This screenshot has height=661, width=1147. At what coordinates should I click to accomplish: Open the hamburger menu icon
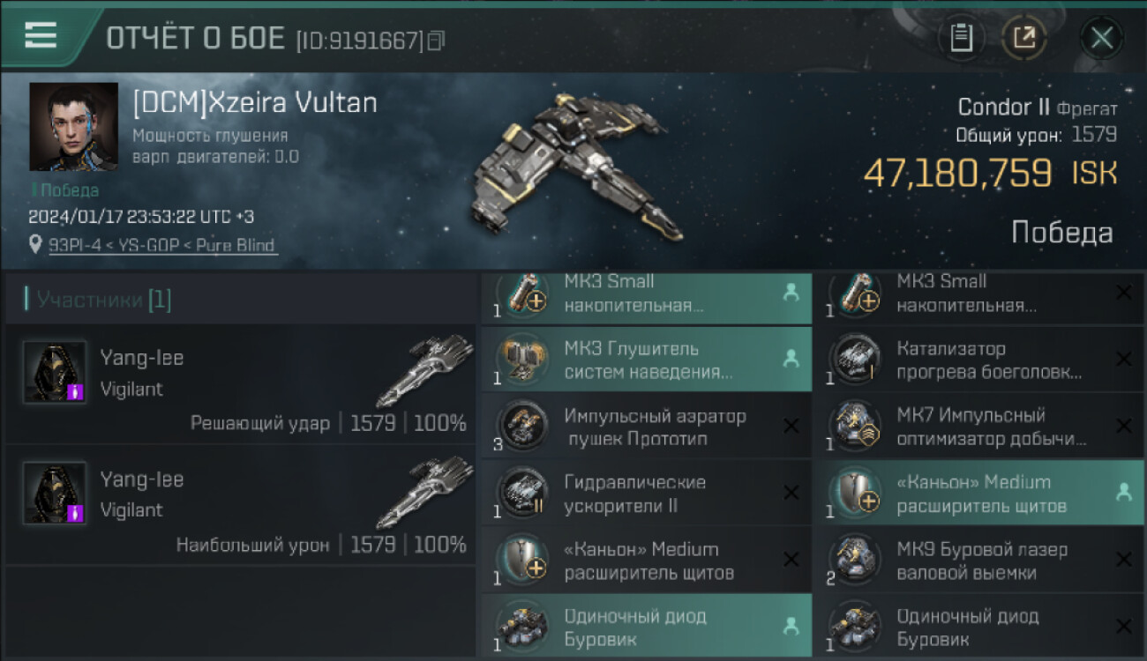(41, 35)
